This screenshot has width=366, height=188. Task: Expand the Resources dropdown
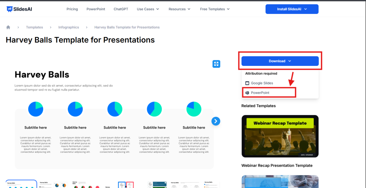(179, 9)
